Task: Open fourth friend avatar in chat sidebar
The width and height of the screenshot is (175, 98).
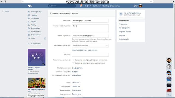Action: (169, 79)
